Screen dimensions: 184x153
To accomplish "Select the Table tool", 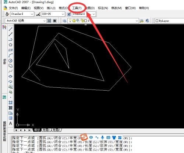I will pos(11,118).
